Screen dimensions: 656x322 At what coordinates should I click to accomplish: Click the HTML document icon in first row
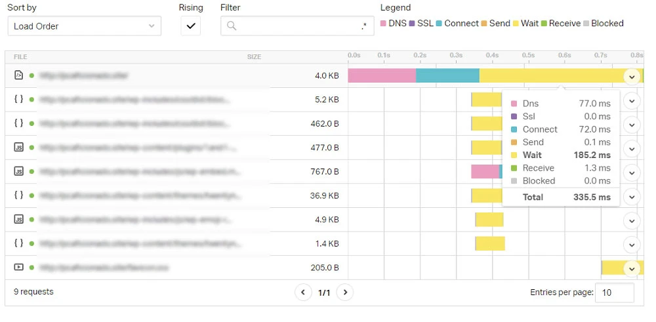[18, 75]
